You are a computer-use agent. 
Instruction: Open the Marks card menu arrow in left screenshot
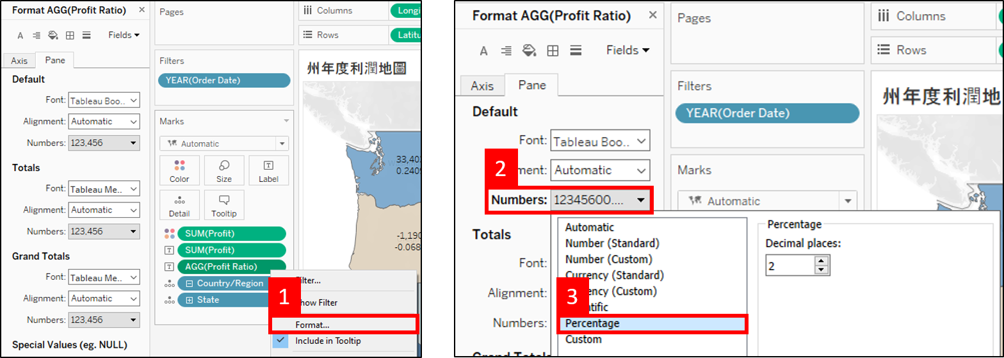pyautogui.click(x=286, y=120)
